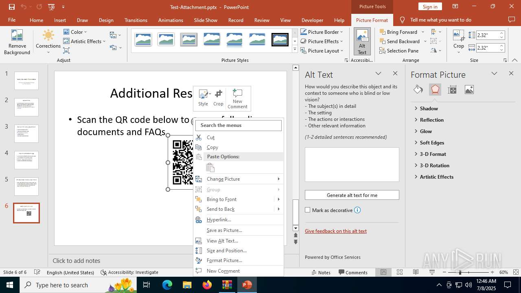Viewport: 521px width, 293px height.
Task: Click the alt text description box
Action: 352,164
